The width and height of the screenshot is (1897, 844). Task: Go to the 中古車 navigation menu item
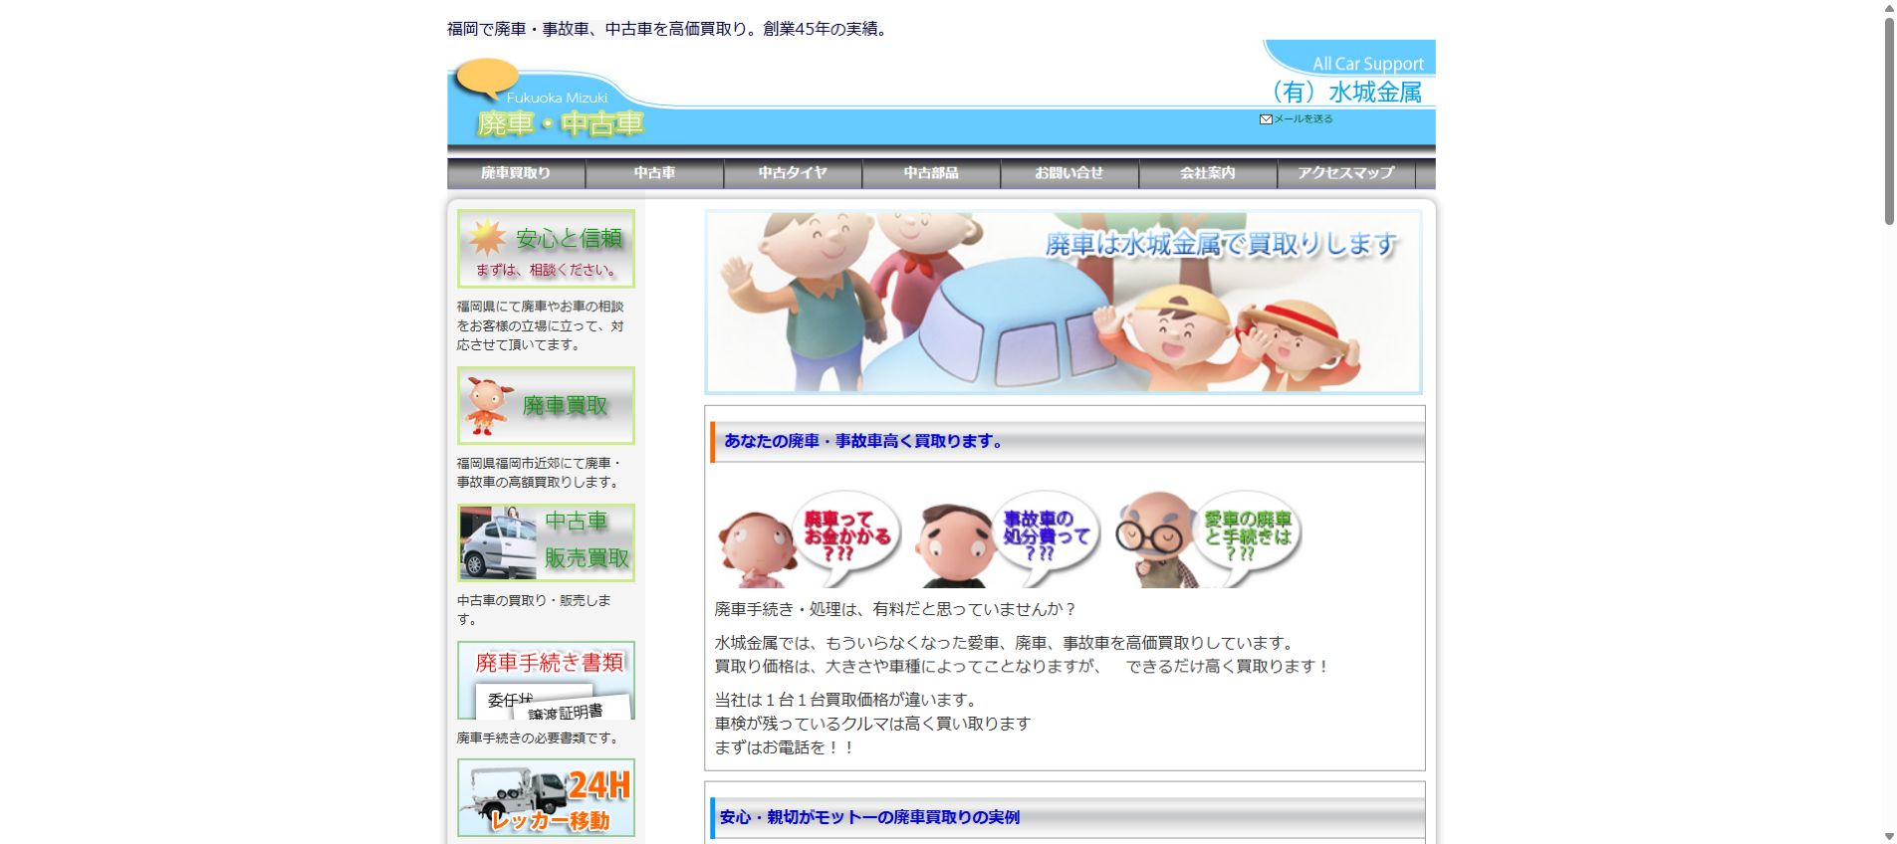(654, 173)
